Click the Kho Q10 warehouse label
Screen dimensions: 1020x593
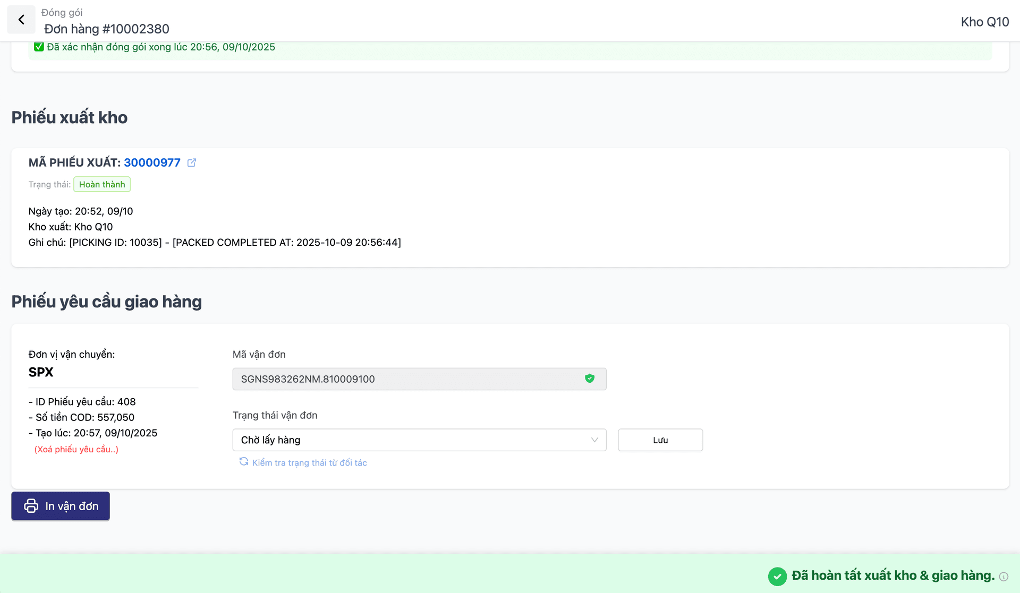[984, 22]
